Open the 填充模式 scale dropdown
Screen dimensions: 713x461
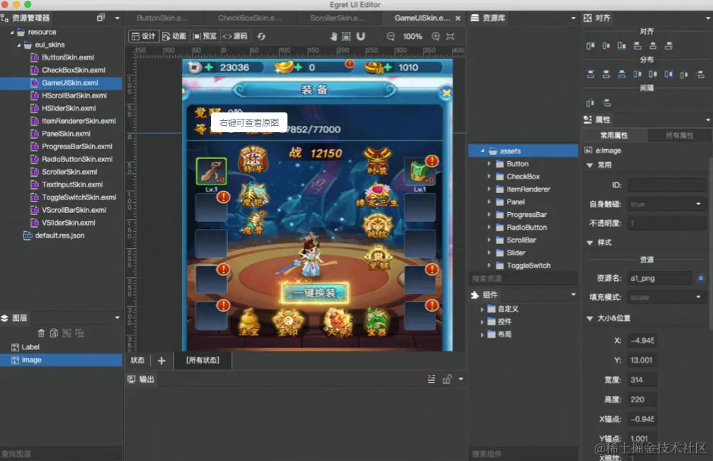tap(666, 297)
